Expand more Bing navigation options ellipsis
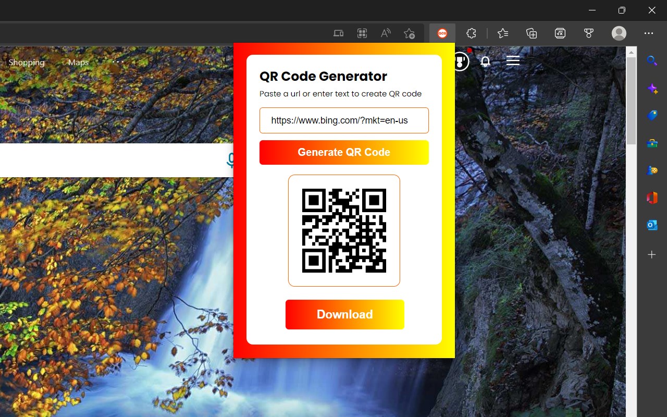 (118, 62)
